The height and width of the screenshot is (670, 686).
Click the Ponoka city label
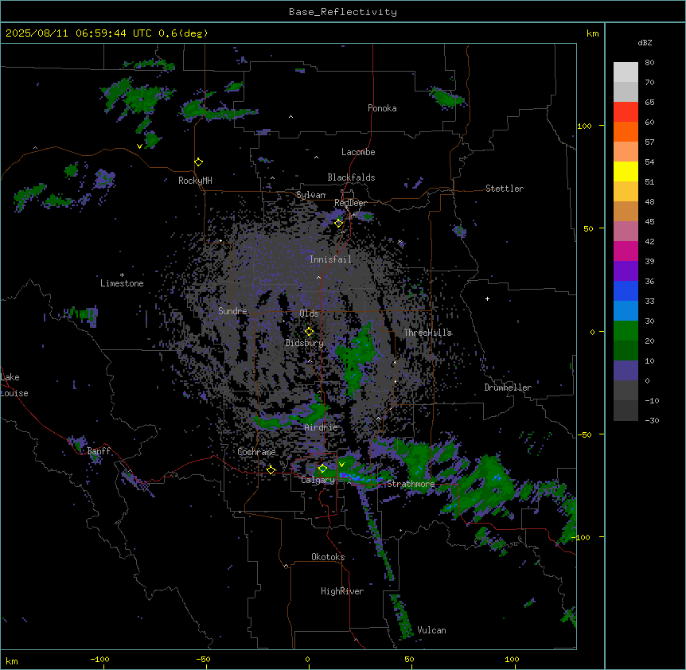382,108
